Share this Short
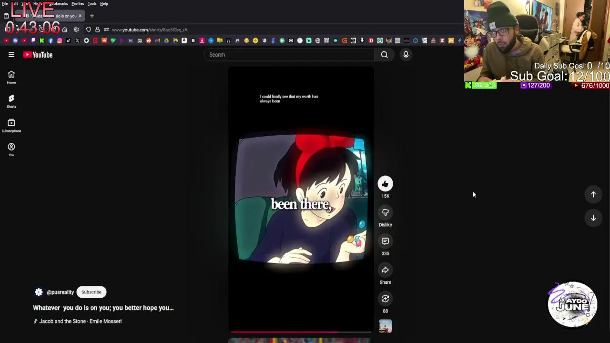 (x=385, y=270)
